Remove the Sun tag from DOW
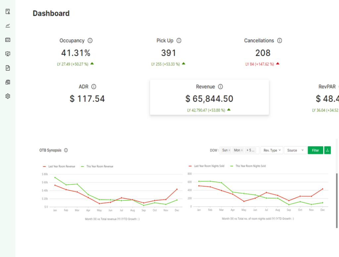 pos(229,150)
